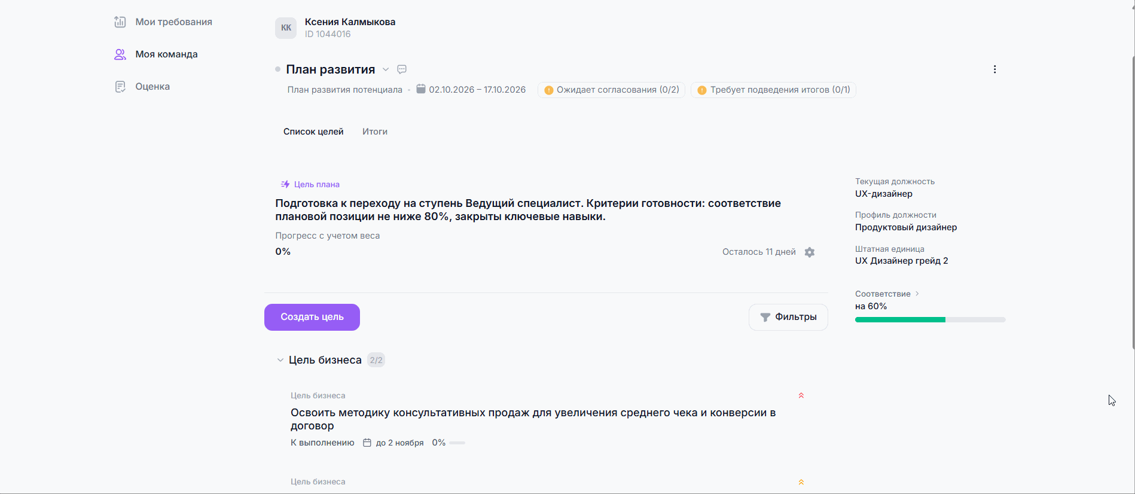Click the Цель плана lightning icon
Screen dimensions: 1135x494
pyautogui.click(x=285, y=184)
